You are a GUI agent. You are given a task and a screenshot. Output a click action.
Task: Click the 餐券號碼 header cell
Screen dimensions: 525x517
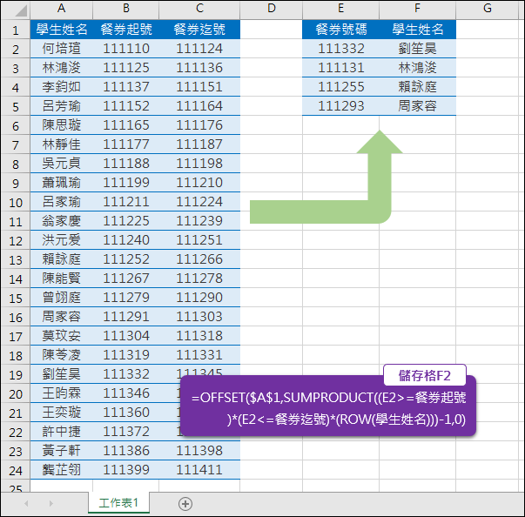340,30
